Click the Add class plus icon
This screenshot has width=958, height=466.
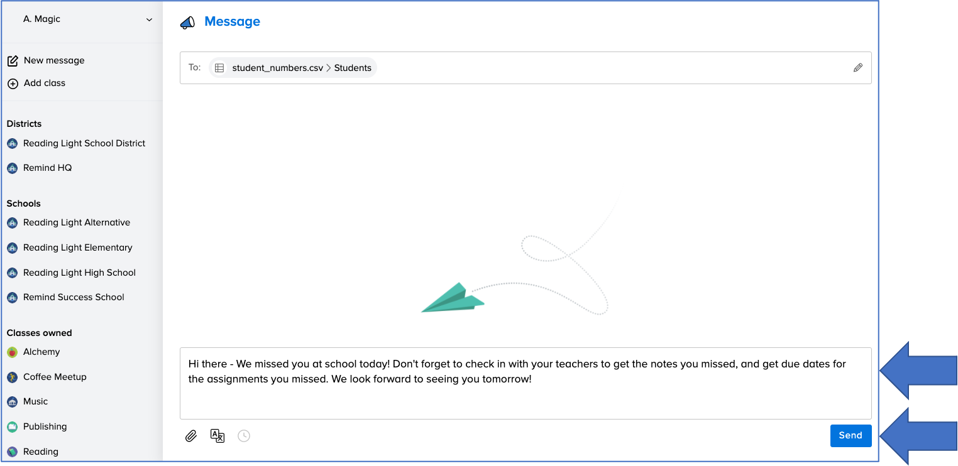point(13,84)
